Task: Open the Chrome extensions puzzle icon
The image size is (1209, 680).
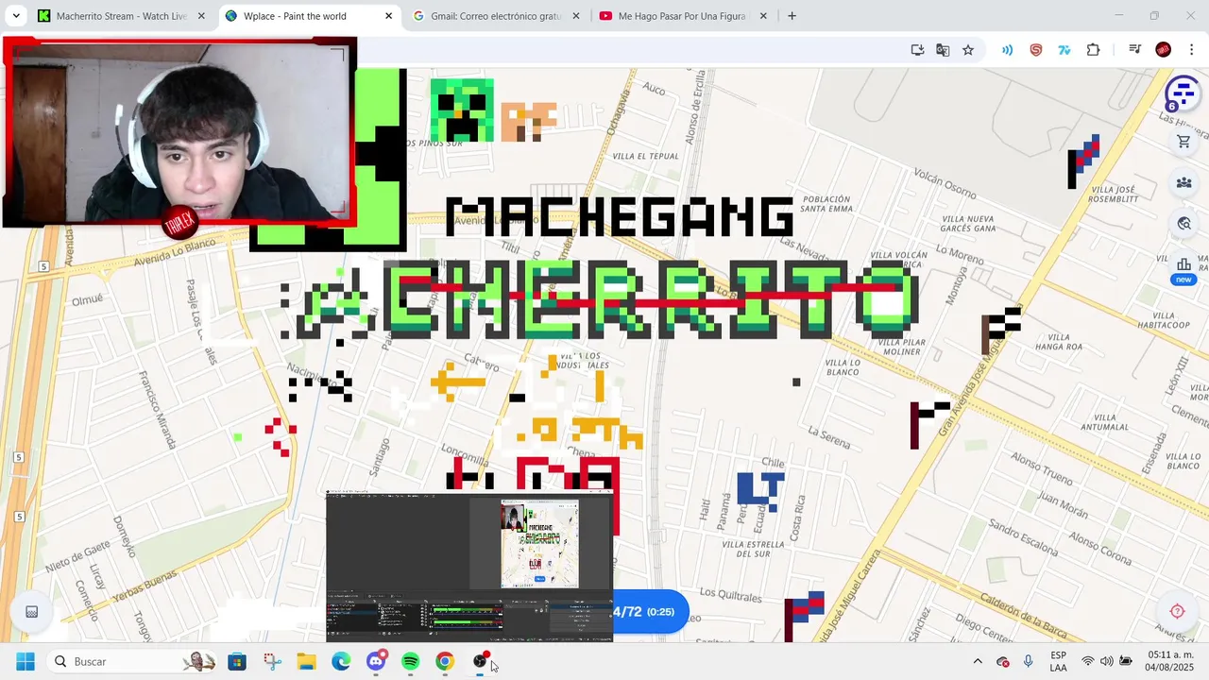Action: click(x=1094, y=50)
